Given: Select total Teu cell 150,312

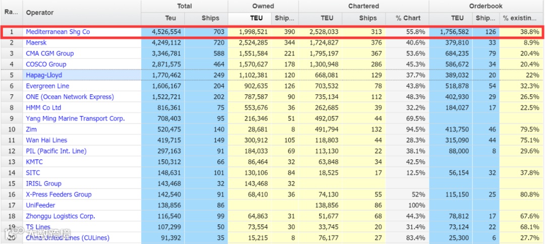Looking at the screenshot, I should click(x=162, y=162).
